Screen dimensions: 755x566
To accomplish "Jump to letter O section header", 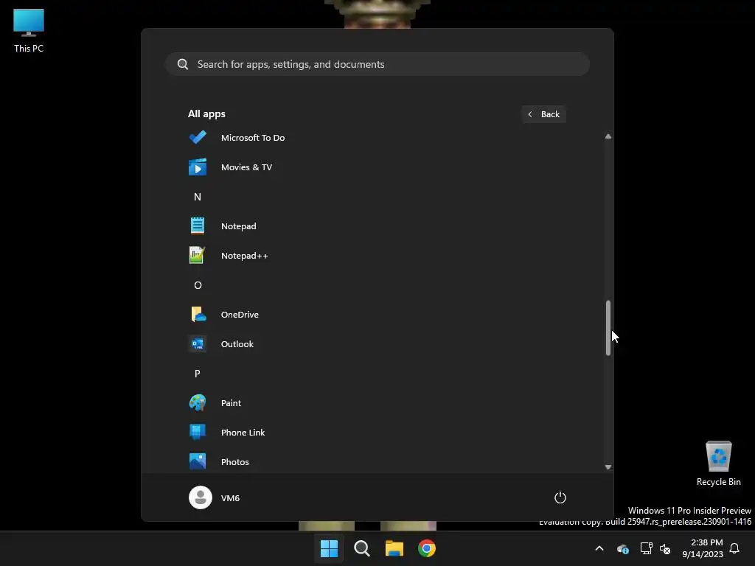I will pyautogui.click(x=198, y=285).
